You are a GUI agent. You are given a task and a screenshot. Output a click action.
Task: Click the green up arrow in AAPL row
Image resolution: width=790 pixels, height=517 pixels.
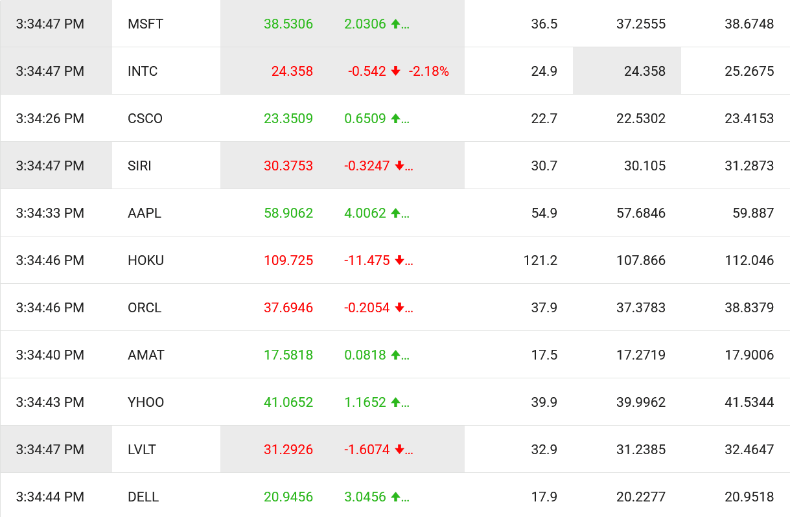pyautogui.click(x=396, y=213)
